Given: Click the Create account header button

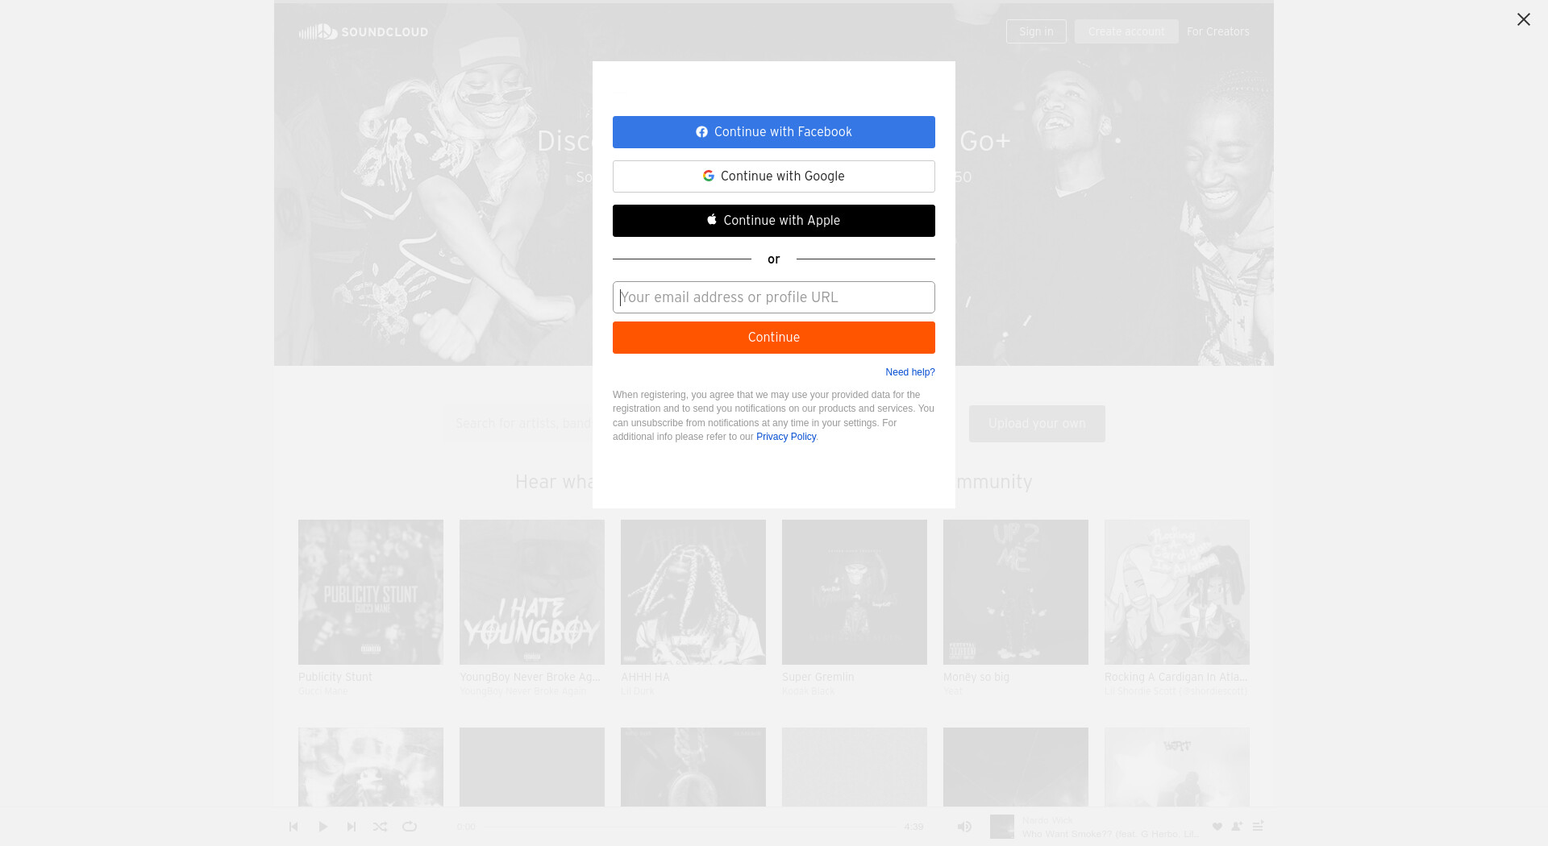Looking at the screenshot, I should click(x=1126, y=31).
